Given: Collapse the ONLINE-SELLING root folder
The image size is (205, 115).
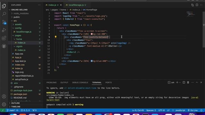Looking at the screenshot, I should tap(19, 10).
